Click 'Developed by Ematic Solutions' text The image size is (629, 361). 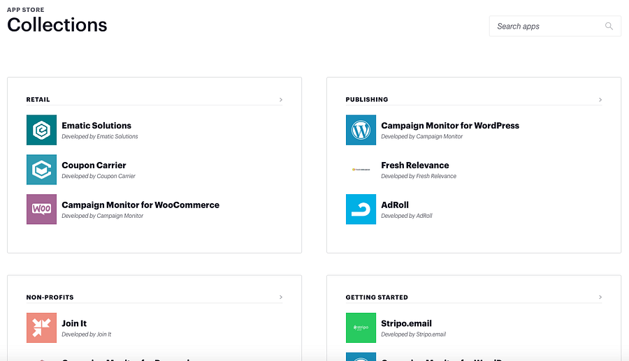click(x=99, y=136)
